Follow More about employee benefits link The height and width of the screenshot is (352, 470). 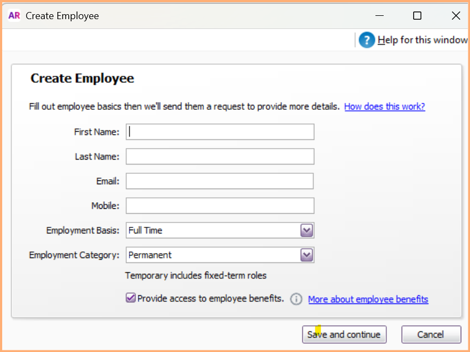coord(368,299)
